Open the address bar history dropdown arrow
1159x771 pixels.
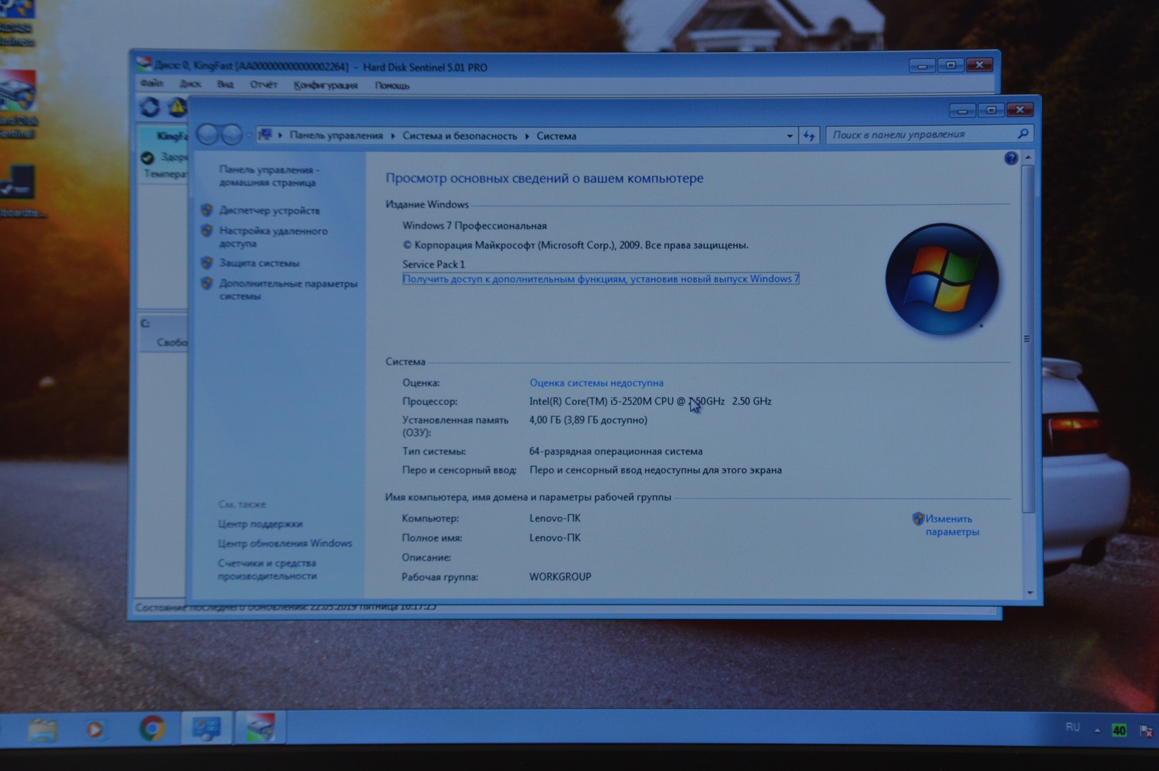point(789,136)
